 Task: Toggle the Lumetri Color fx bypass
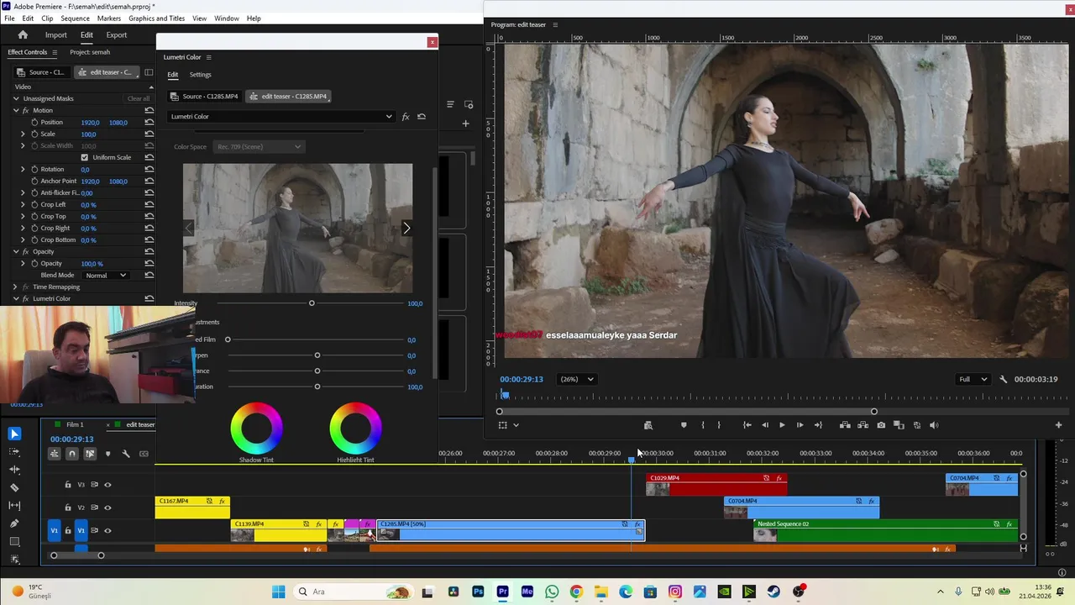[x=406, y=117]
